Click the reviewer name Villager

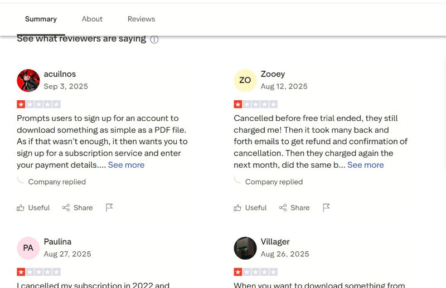pyautogui.click(x=275, y=242)
